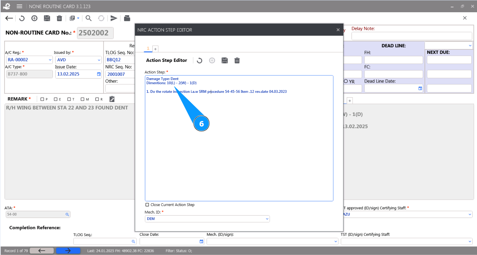The height and width of the screenshot is (255, 477).
Task: Click the greyed add icon in Action Step Editor
Action: click(212, 61)
